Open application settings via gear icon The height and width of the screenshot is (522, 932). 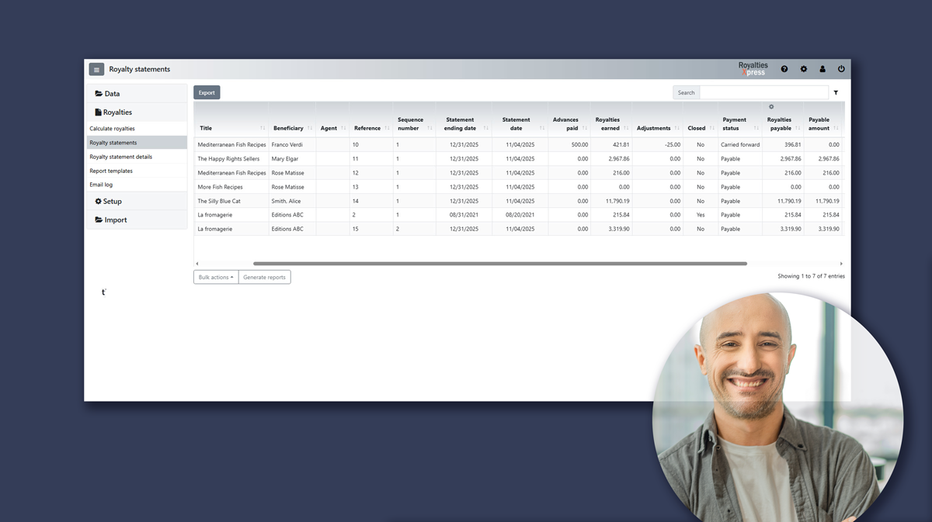[803, 69]
